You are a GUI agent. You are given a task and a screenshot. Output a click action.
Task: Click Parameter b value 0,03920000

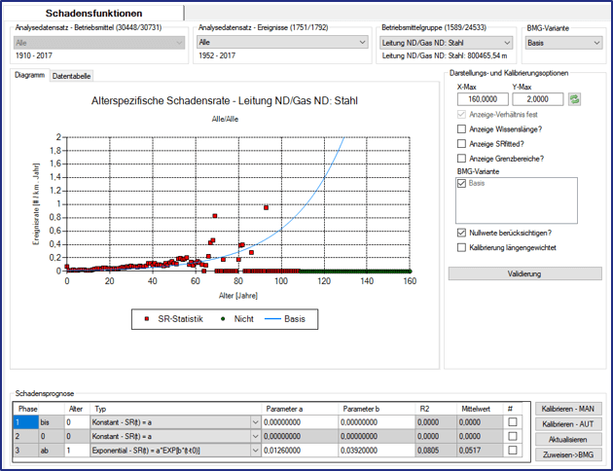pyautogui.click(x=377, y=451)
